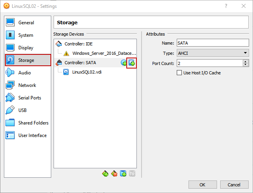Open the USB settings page
The height and width of the screenshot is (193, 253).
coord(22,110)
